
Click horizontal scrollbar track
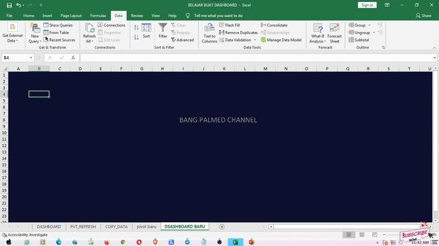(347, 227)
